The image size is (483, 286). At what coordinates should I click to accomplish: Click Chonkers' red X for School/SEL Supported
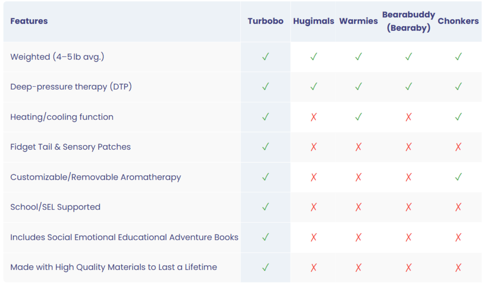pos(458,207)
